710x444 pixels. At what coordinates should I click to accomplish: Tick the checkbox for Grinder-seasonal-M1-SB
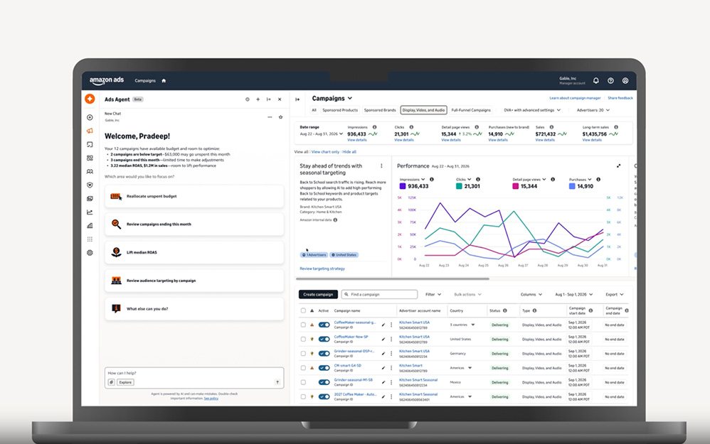pos(303,382)
